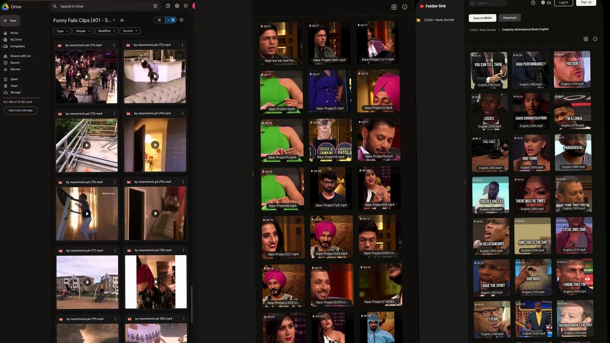Image resolution: width=610 pixels, height=343 pixels.
Task: Open the Type filter dropdown
Action: (x=62, y=31)
